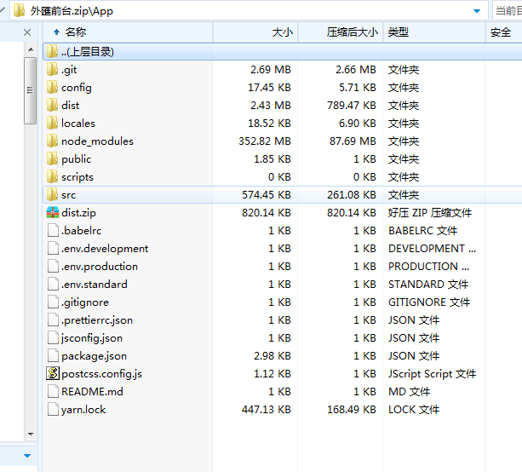Select the node_modules folder icon
The height and width of the screenshot is (472, 522).
(x=53, y=141)
